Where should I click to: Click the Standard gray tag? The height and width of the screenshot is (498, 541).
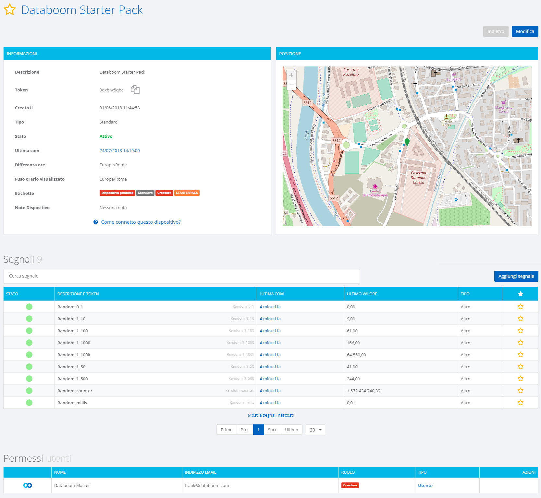click(x=145, y=193)
